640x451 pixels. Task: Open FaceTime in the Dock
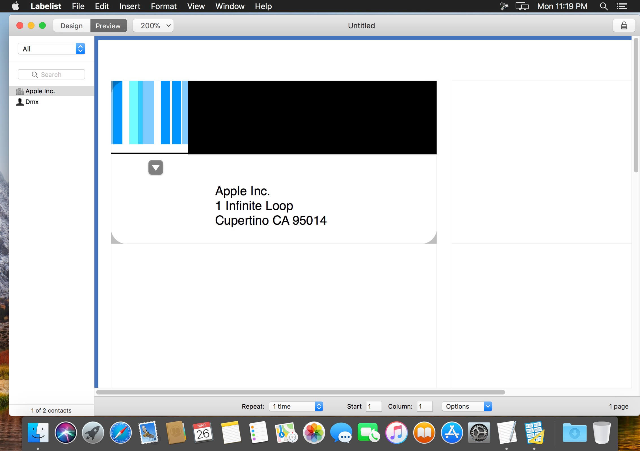369,432
